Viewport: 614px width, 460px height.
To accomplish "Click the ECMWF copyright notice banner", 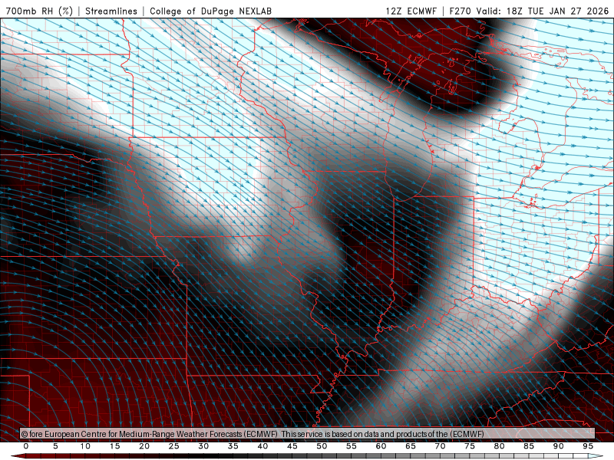I will [308, 434].
